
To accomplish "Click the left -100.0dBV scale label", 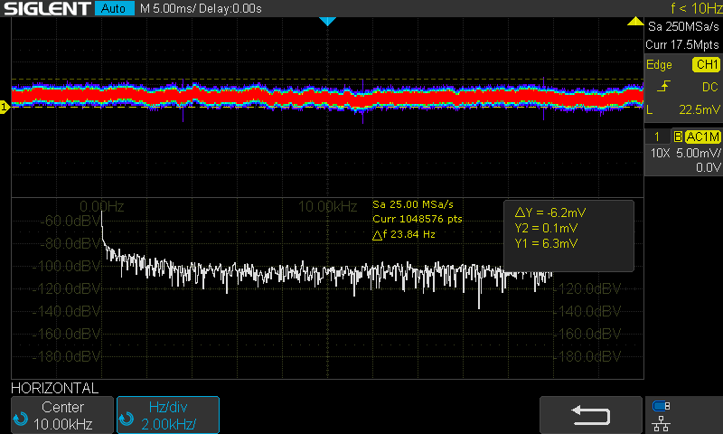I will [x=67, y=266].
